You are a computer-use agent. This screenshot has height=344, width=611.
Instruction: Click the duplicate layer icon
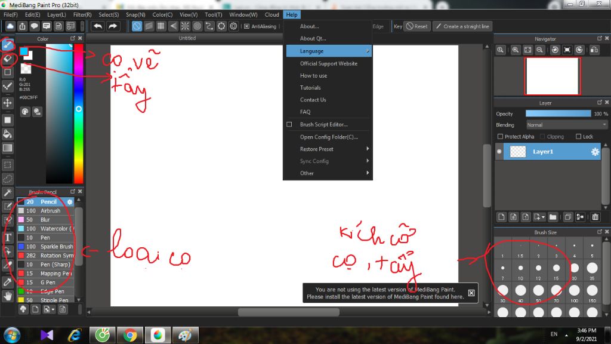pos(568,217)
